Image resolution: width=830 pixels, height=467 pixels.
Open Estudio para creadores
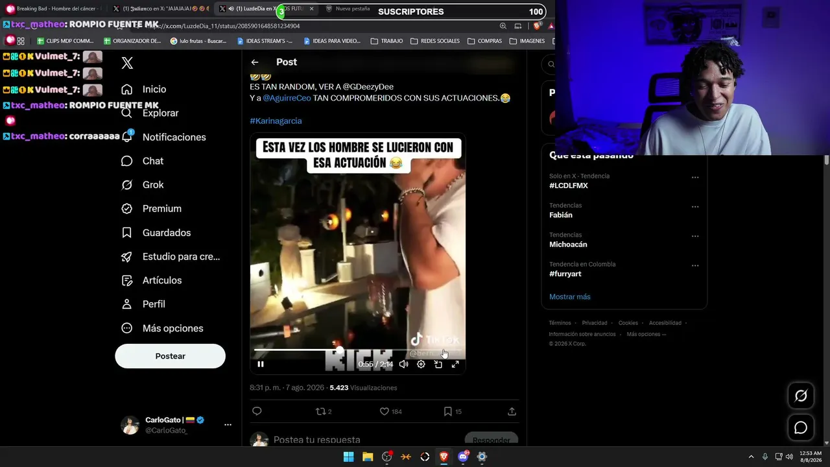point(171,257)
